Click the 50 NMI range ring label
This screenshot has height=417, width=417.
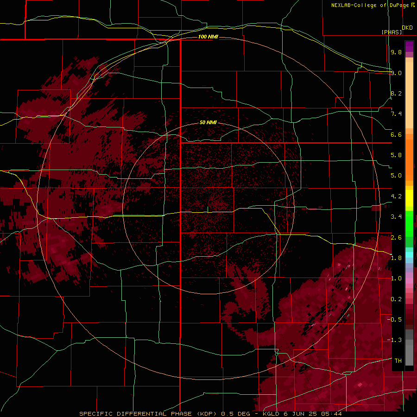point(208,122)
